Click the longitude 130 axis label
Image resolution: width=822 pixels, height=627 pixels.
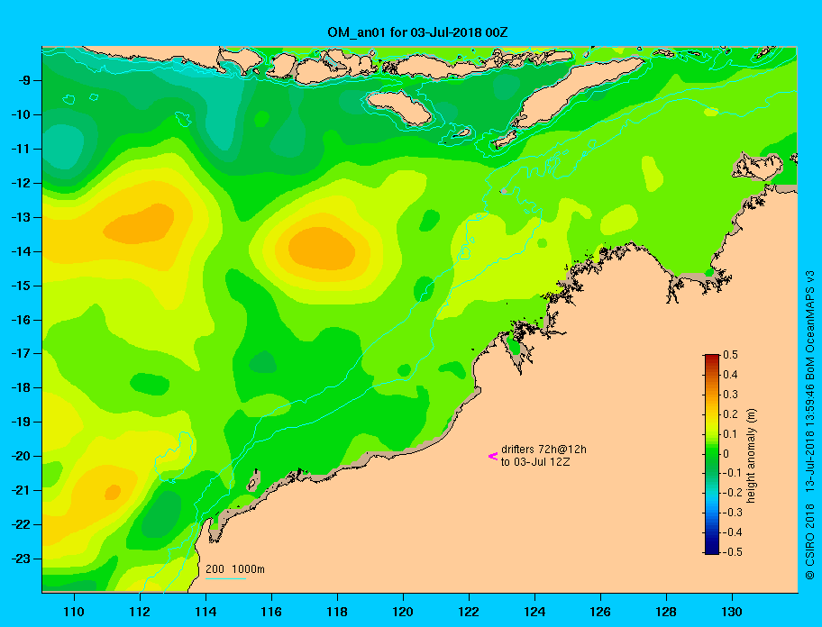[732, 612]
